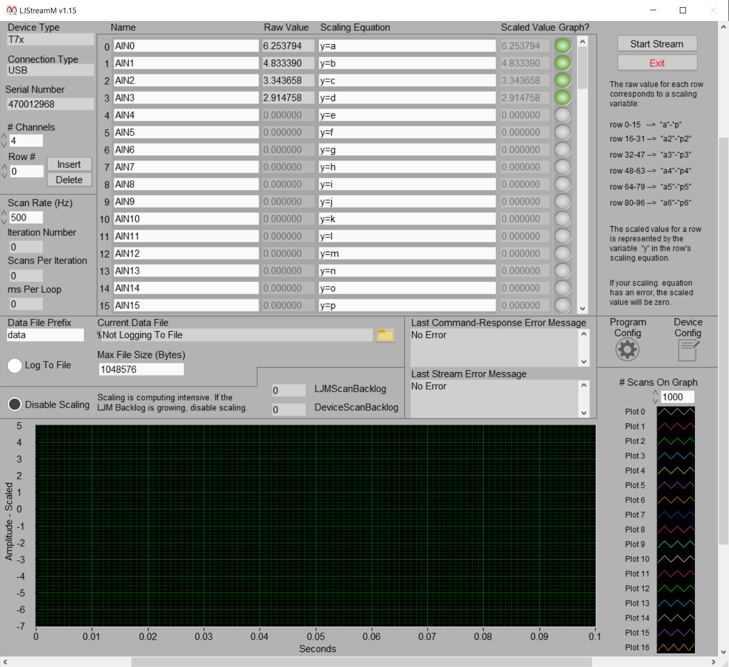Click Insert to add a row
This screenshot has width=729, height=667.
tap(69, 164)
